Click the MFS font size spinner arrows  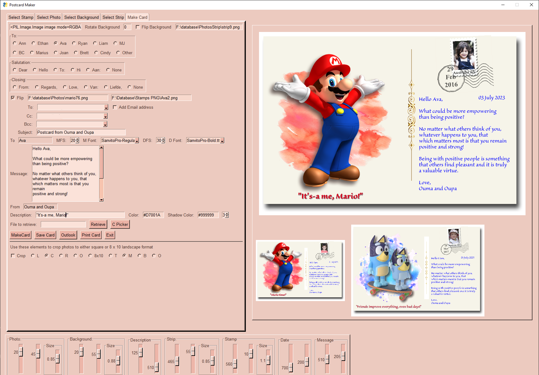pyautogui.click(x=77, y=141)
